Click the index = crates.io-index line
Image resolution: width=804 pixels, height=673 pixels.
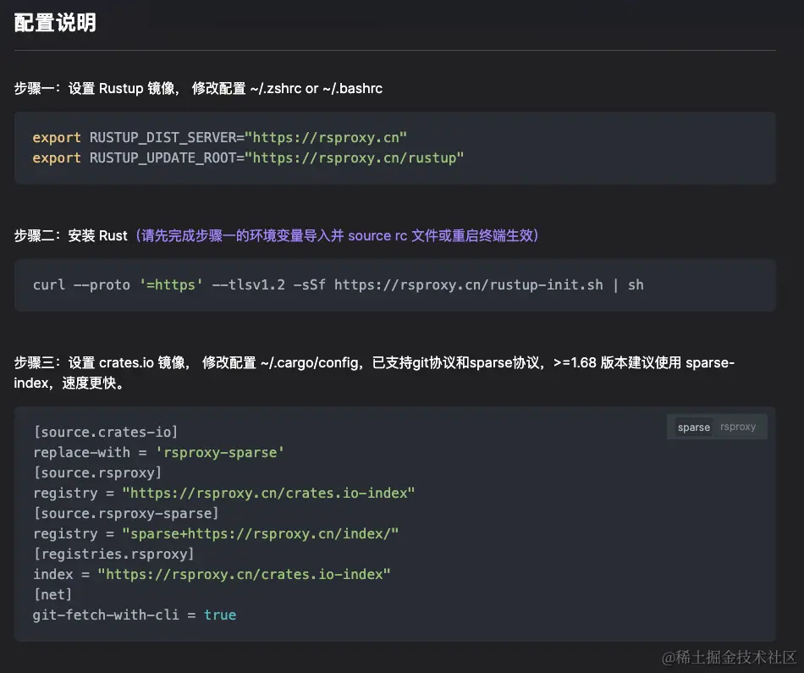(212, 574)
